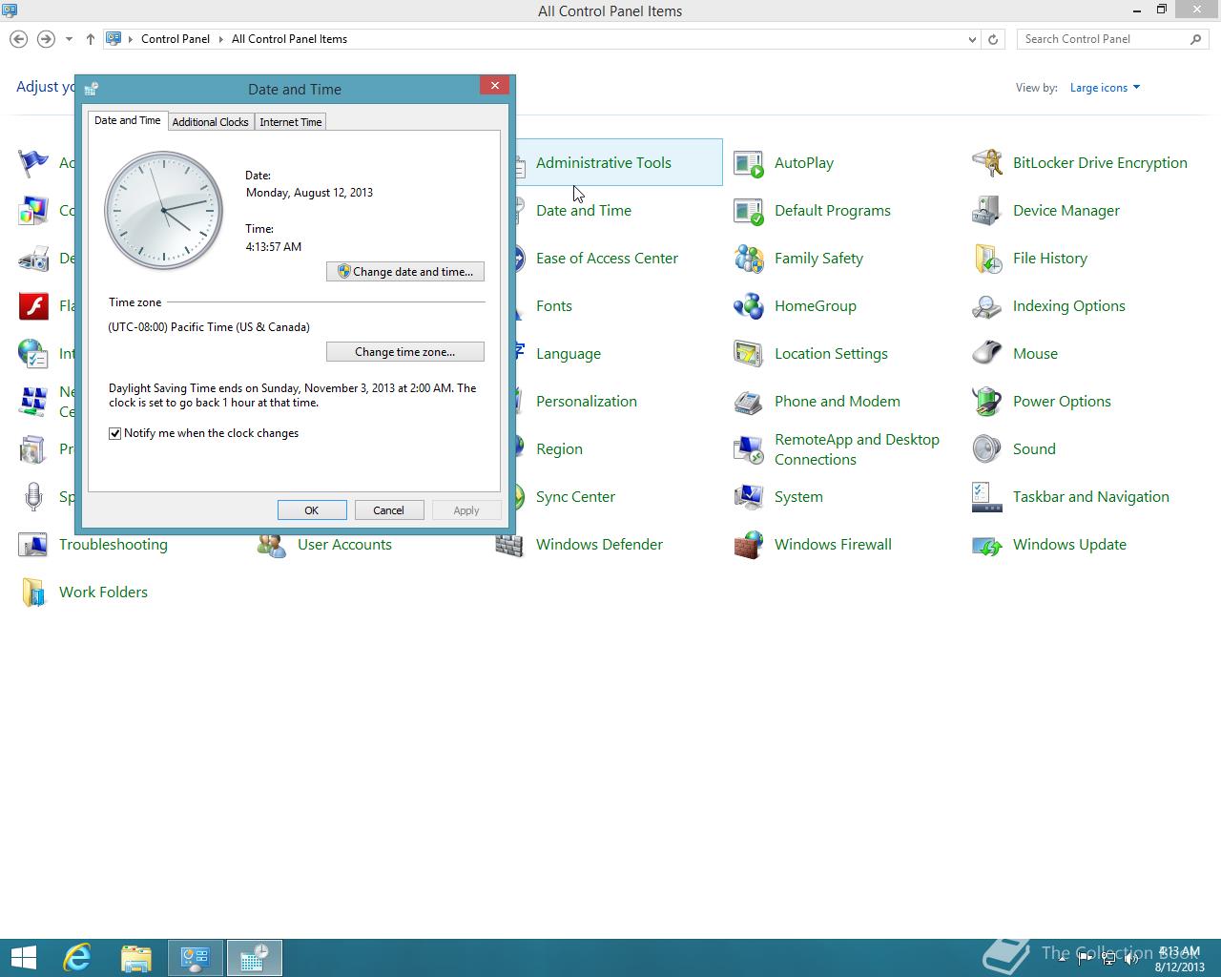Click the Date and Time item label
Screen dimensions: 1221x977
point(584,211)
